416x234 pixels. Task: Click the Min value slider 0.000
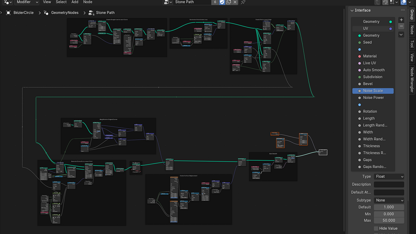coord(389,214)
